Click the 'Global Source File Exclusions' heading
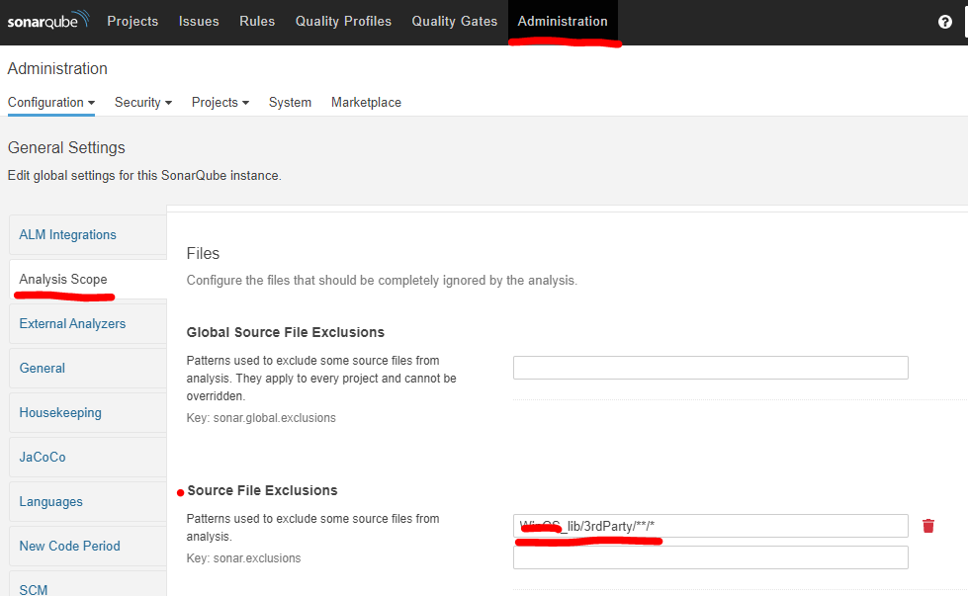 point(285,332)
